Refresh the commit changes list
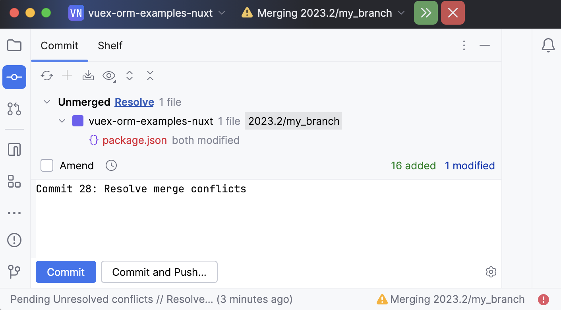561x310 pixels. [46, 76]
